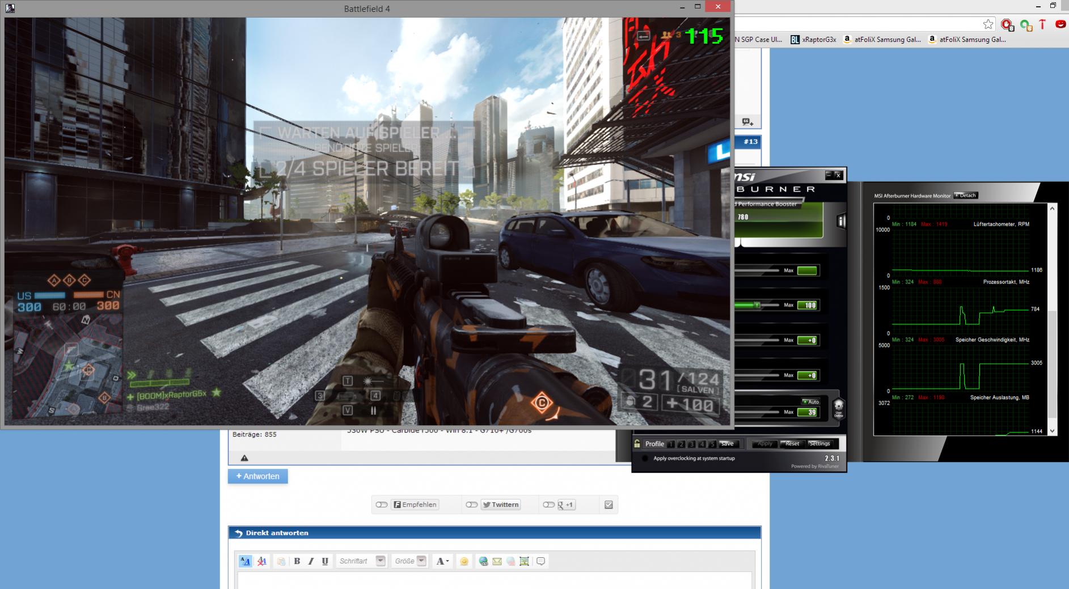Toggle the fan speed Auto button
The height and width of the screenshot is (589, 1069).
pyautogui.click(x=810, y=401)
